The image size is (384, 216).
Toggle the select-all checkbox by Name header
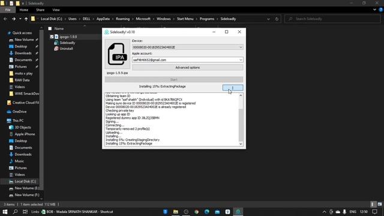point(50,29)
